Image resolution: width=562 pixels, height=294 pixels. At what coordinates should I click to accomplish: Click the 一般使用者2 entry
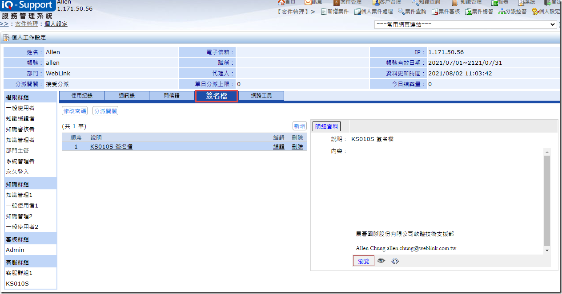pyautogui.click(x=22, y=227)
